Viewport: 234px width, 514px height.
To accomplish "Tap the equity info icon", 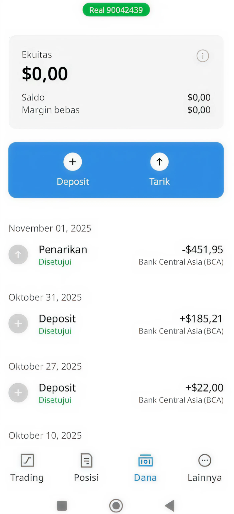I will pos(203,56).
